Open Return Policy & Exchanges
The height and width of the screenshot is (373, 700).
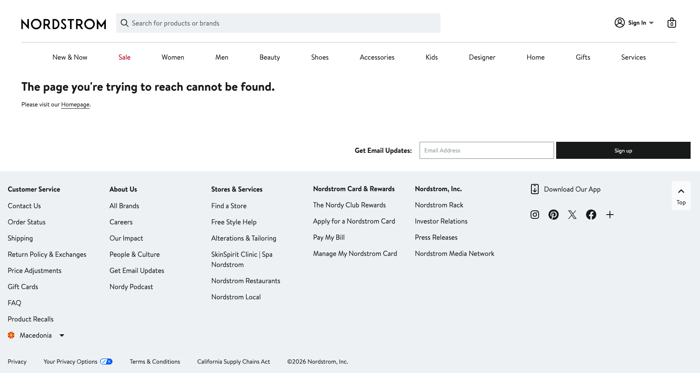tap(47, 254)
